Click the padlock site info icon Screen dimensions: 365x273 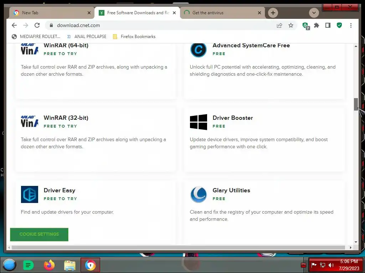click(51, 25)
